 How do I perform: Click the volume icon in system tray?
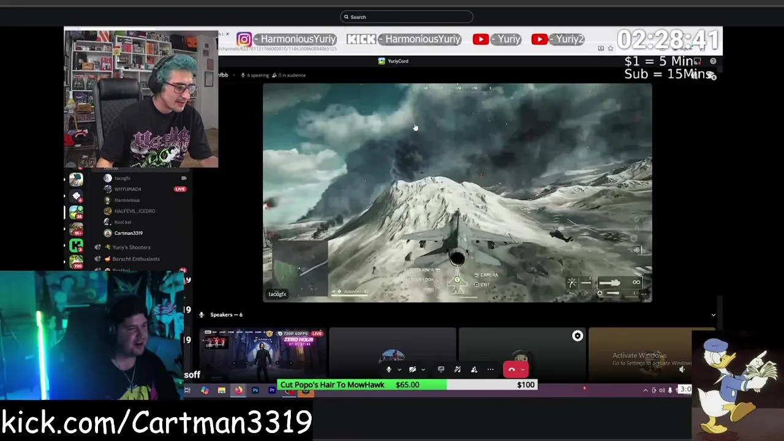(x=661, y=390)
